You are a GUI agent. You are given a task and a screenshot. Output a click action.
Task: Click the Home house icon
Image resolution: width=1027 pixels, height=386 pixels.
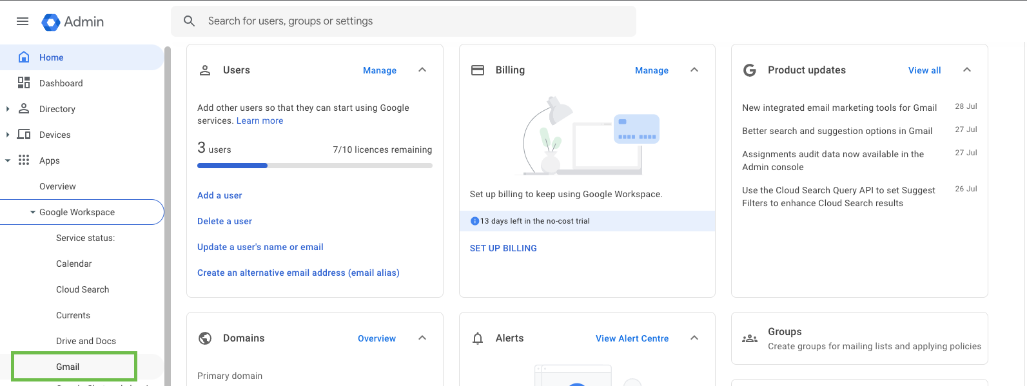[x=24, y=57]
